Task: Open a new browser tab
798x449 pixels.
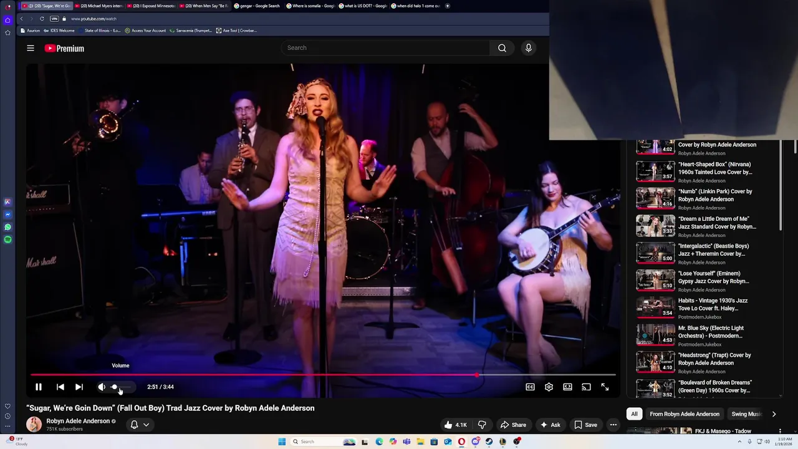Action: tap(448, 6)
